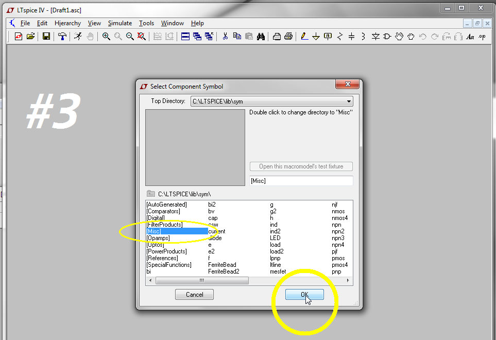Cascade windows toolbar icon
Viewport: 496px width, 340px height.
pyautogui.click(x=197, y=37)
